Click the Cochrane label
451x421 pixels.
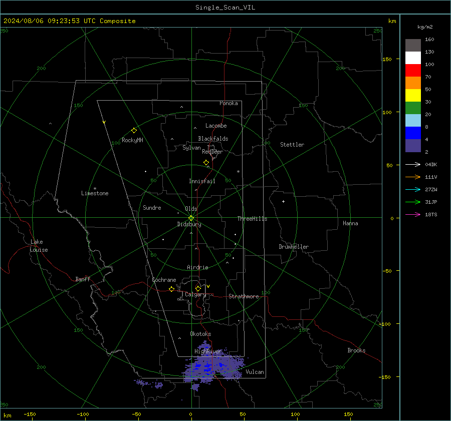click(164, 280)
